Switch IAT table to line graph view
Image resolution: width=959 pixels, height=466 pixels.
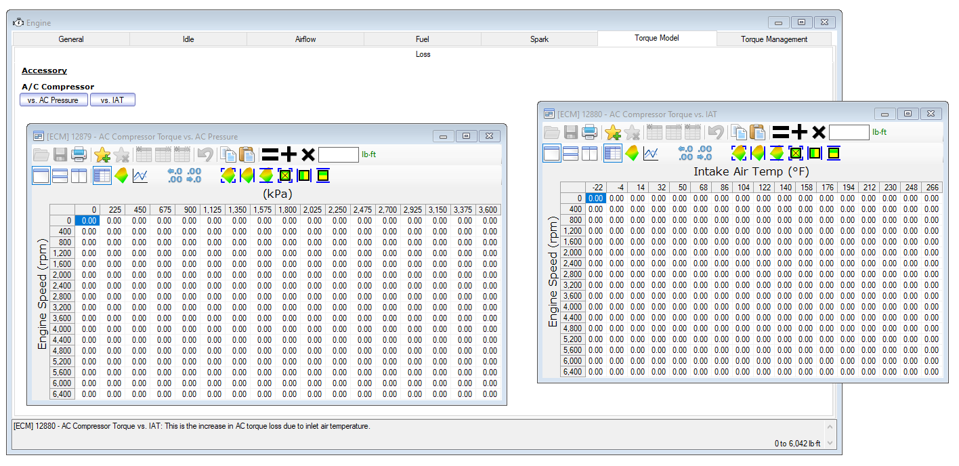[651, 153]
